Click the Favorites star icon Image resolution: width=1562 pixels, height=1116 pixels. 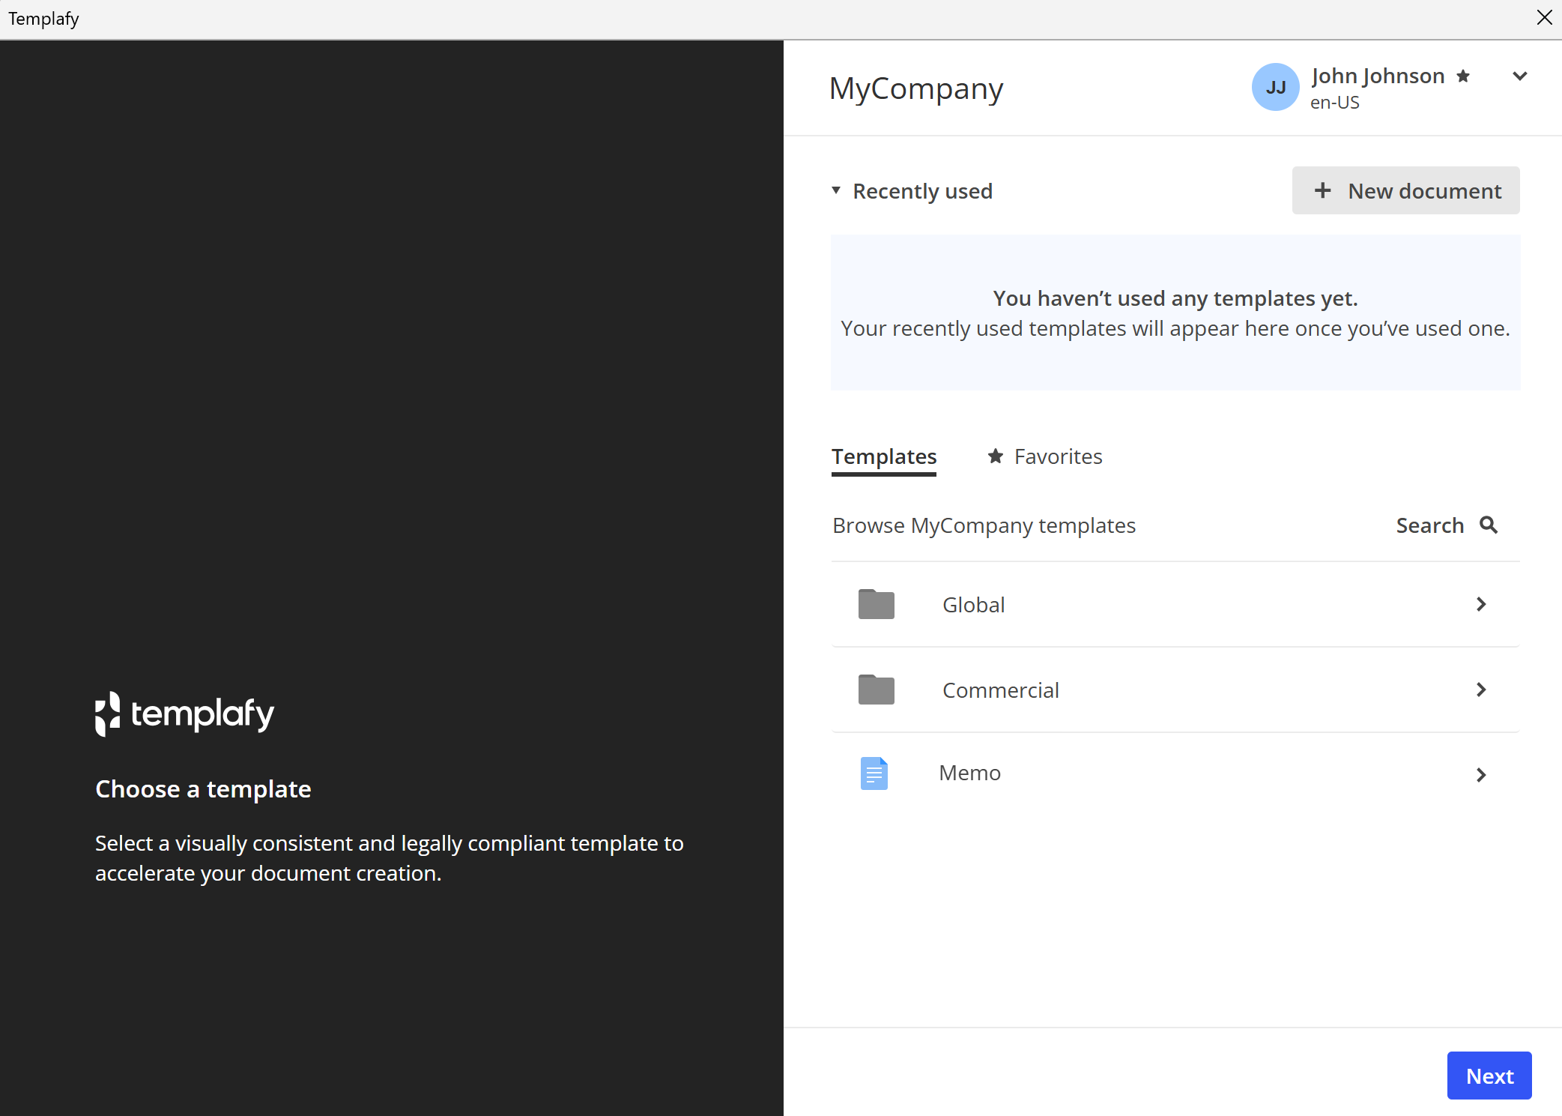995,456
